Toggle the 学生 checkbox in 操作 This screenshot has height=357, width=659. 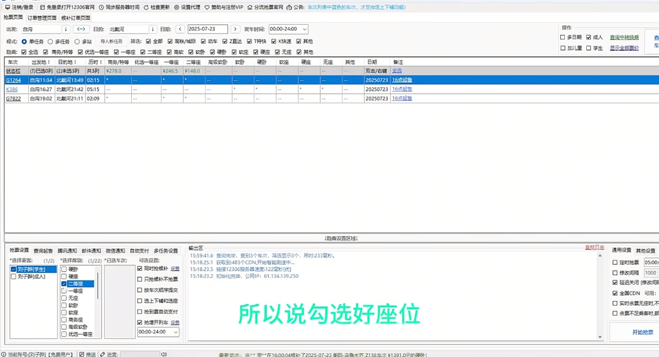(x=588, y=48)
